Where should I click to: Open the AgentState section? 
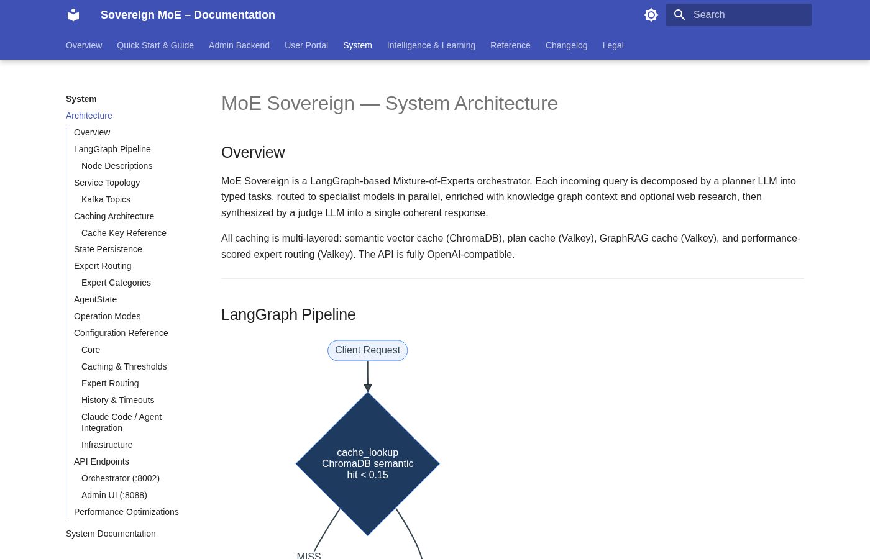[95, 299]
